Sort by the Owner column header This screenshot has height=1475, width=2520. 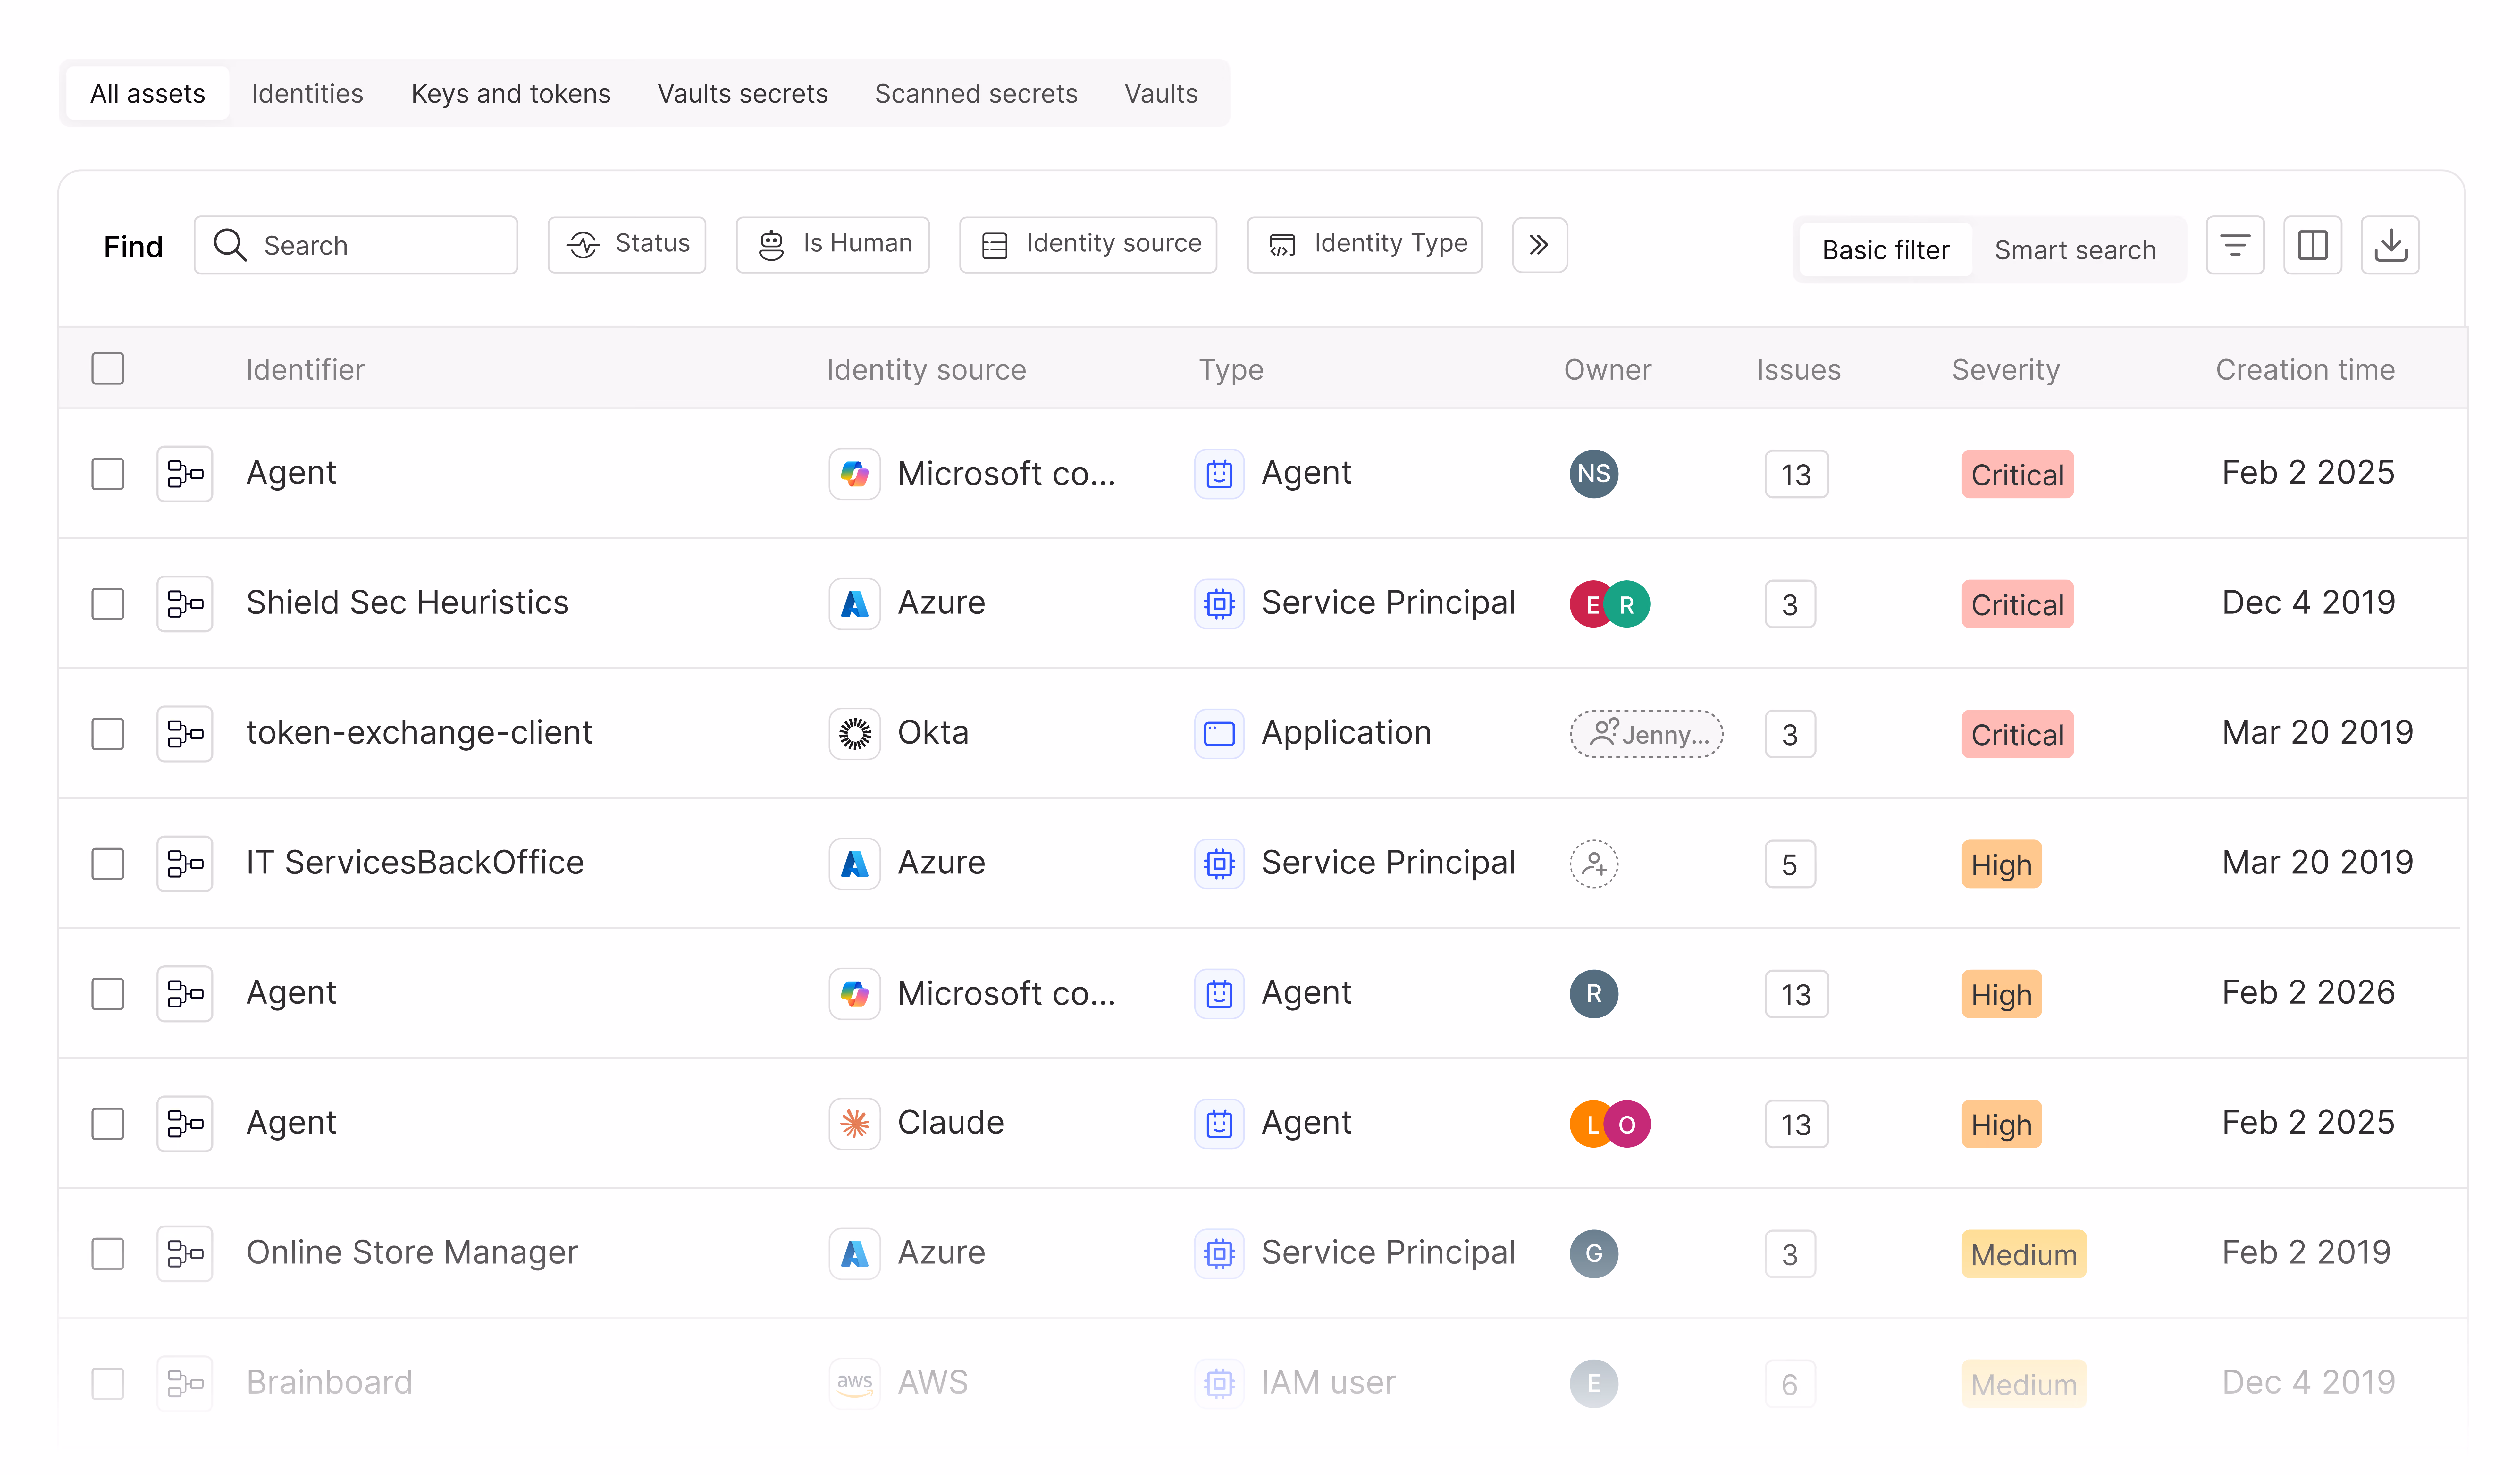coord(1608,370)
